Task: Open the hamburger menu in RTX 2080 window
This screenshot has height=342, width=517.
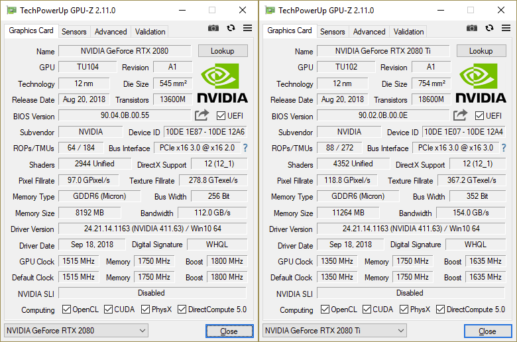Action: (x=247, y=28)
